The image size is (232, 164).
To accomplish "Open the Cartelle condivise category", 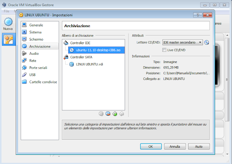I will (40, 82).
